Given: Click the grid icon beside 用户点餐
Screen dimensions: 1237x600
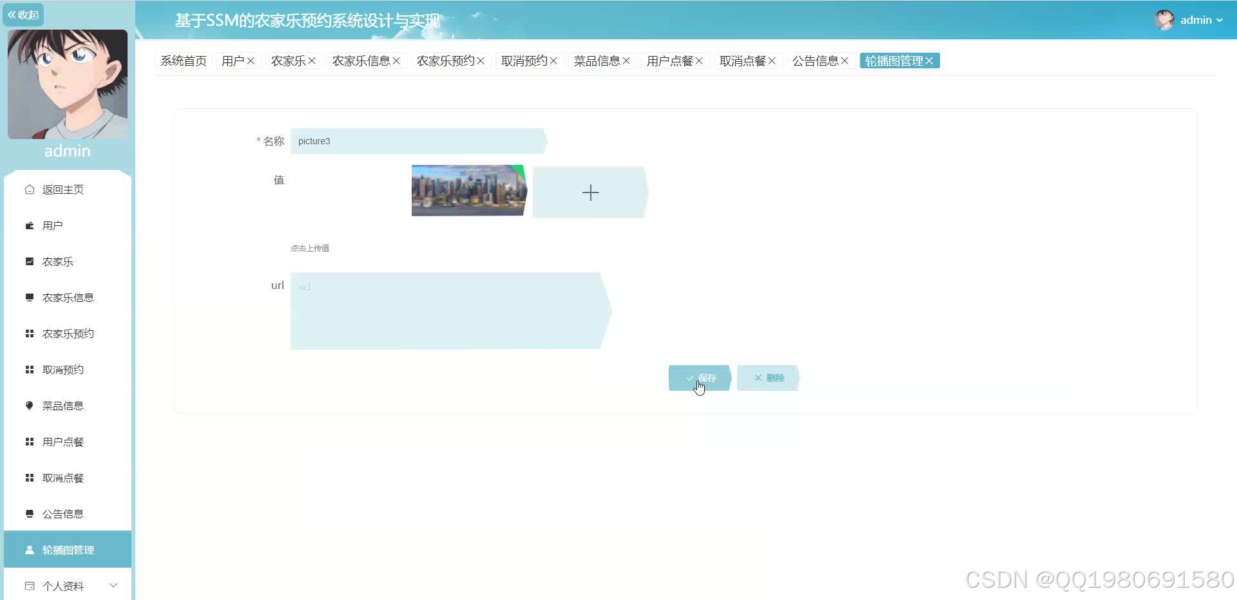Looking at the screenshot, I should (30, 442).
